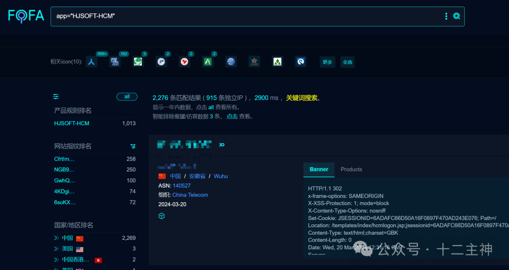Click the 更多 button for more icons

[x=327, y=62]
